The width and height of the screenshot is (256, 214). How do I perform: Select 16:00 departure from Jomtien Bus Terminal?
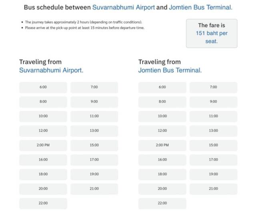click(162, 160)
